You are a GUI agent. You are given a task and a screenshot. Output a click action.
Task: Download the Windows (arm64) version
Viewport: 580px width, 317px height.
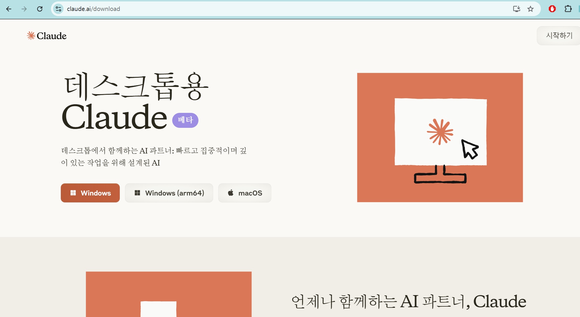click(169, 193)
